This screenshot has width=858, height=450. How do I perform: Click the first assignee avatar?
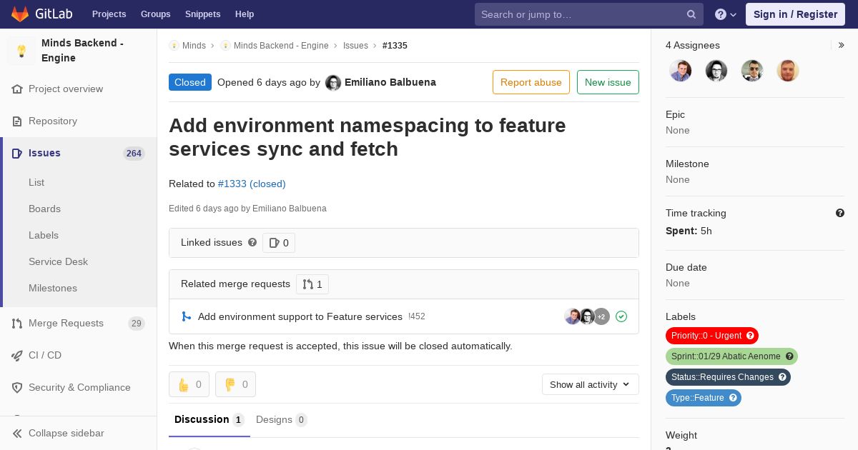[x=680, y=70]
